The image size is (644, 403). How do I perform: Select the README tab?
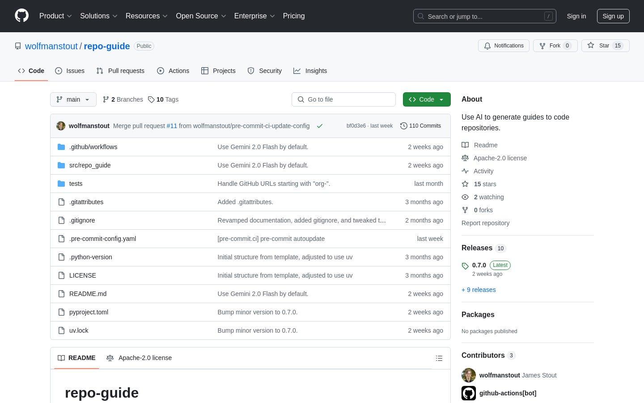(76, 358)
